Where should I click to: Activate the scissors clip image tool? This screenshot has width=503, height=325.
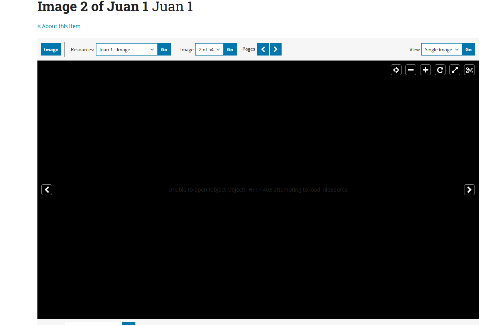469,70
